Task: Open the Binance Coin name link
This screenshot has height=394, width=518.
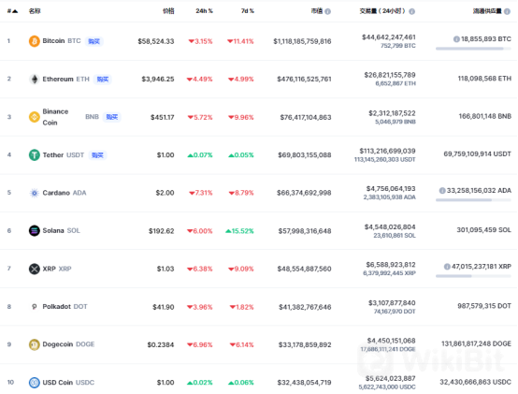Action: point(55,117)
